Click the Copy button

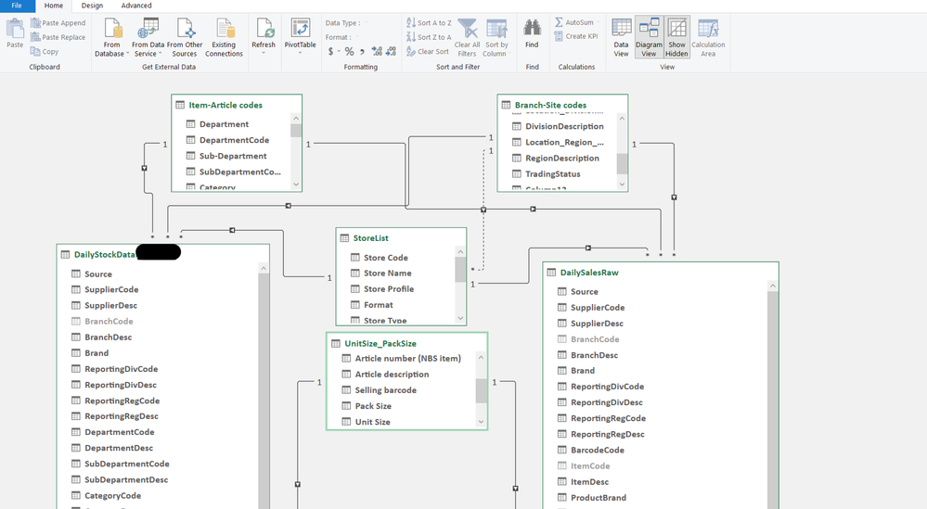[x=45, y=51]
